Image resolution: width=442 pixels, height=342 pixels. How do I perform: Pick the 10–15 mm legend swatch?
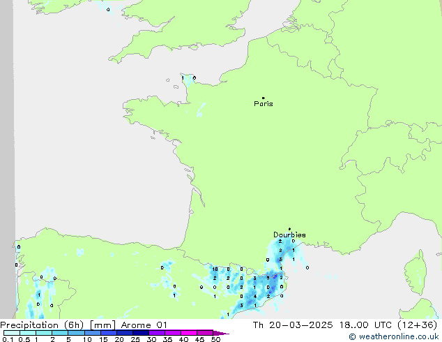[93, 333]
